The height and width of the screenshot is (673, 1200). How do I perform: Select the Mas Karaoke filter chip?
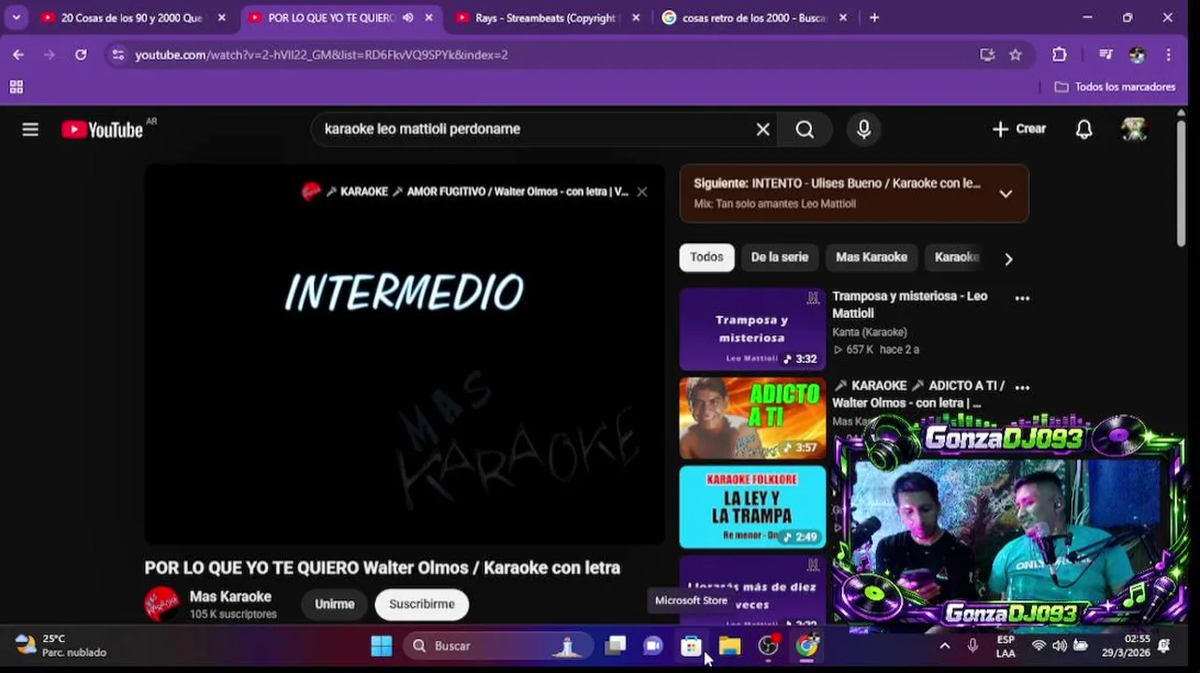(x=871, y=257)
